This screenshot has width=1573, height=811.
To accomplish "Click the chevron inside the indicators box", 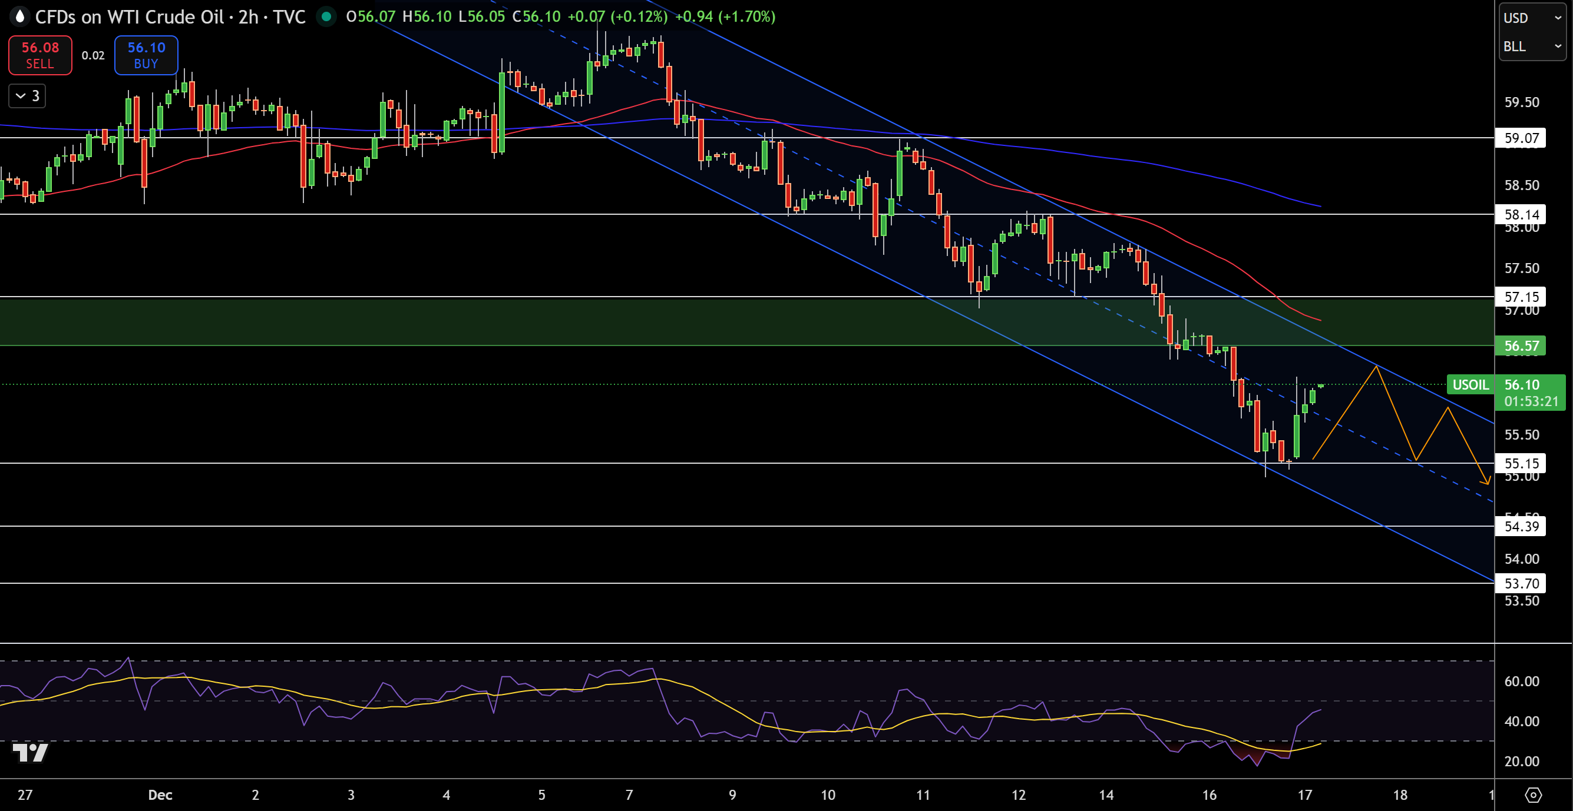I will [20, 95].
